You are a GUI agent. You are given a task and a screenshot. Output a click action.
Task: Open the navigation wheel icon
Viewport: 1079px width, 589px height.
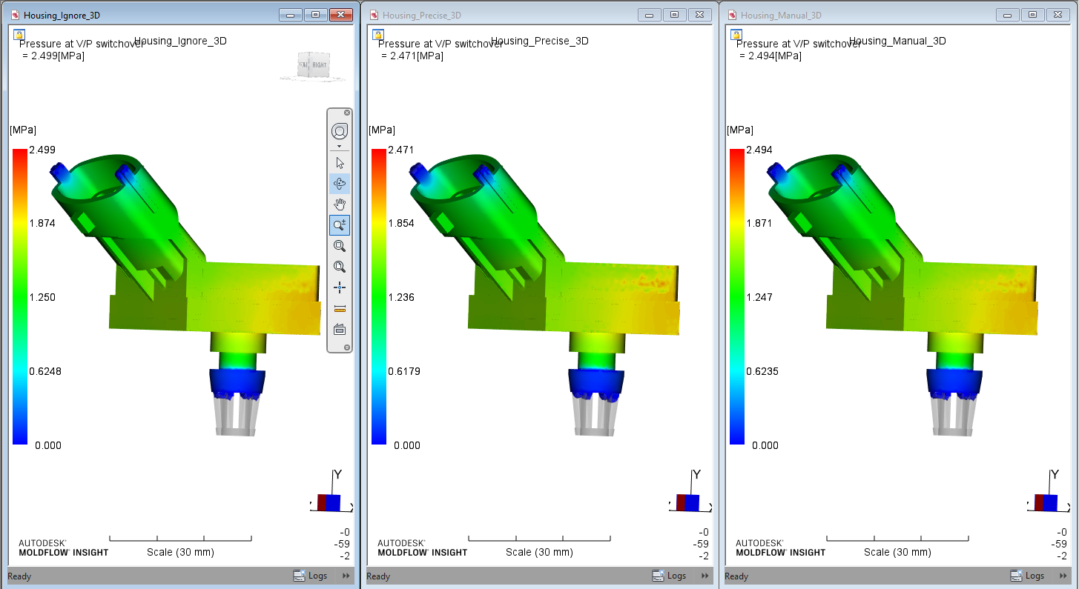(339, 130)
